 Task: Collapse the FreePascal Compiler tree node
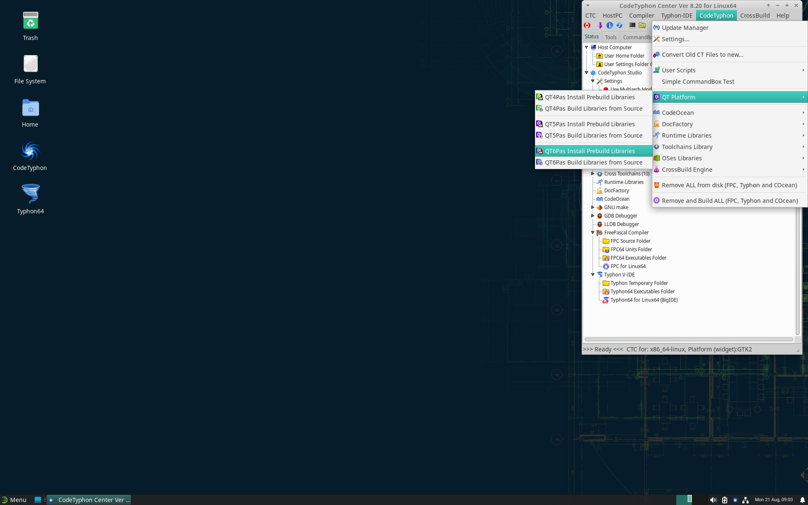point(593,233)
